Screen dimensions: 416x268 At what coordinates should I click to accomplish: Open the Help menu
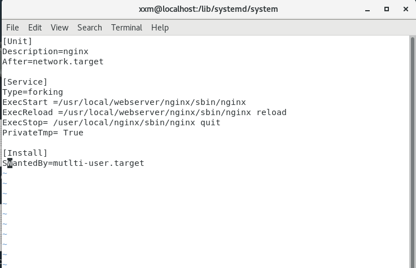(160, 28)
